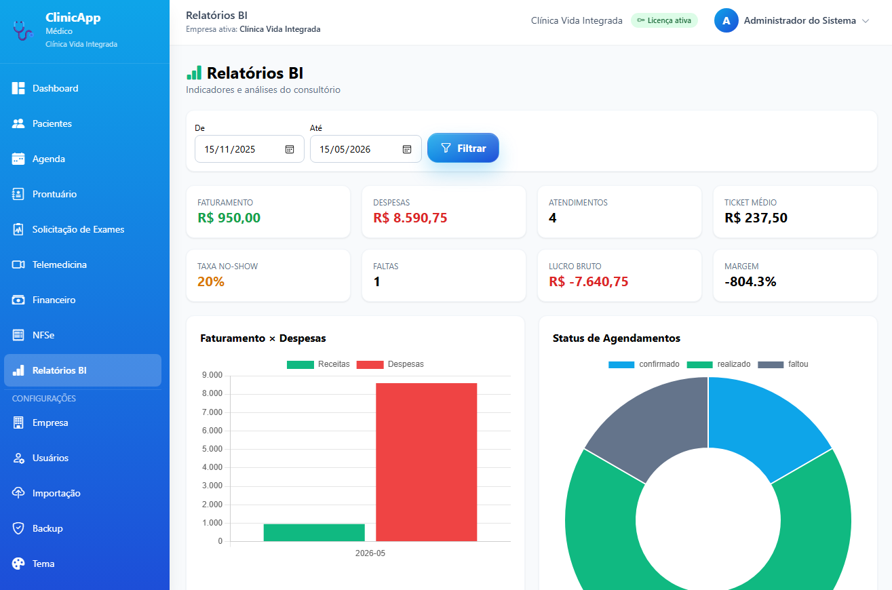Image resolution: width=892 pixels, height=590 pixels.
Task: Open the Até date calendar picker
Action: click(x=407, y=149)
